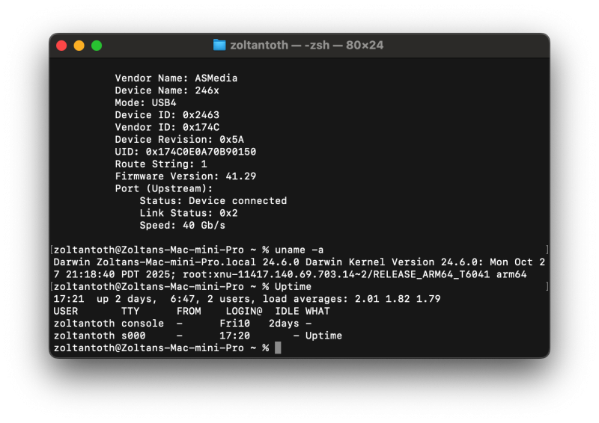The height and width of the screenshot is (423, 599).
Task: Click the 'TTY' column header
Action: [x=130, y=311]
